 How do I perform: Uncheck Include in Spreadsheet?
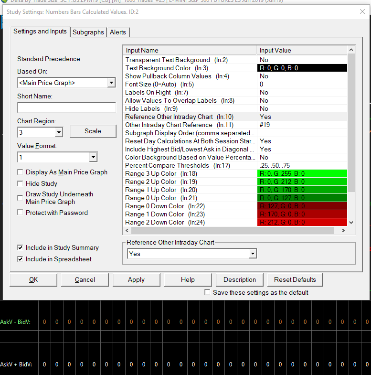pos(20,259)
